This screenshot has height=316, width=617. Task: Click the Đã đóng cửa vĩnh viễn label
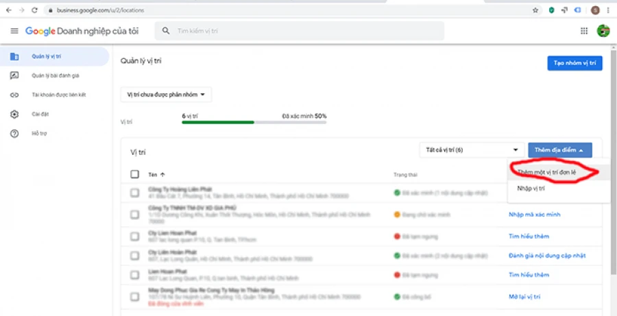[176, 304]
